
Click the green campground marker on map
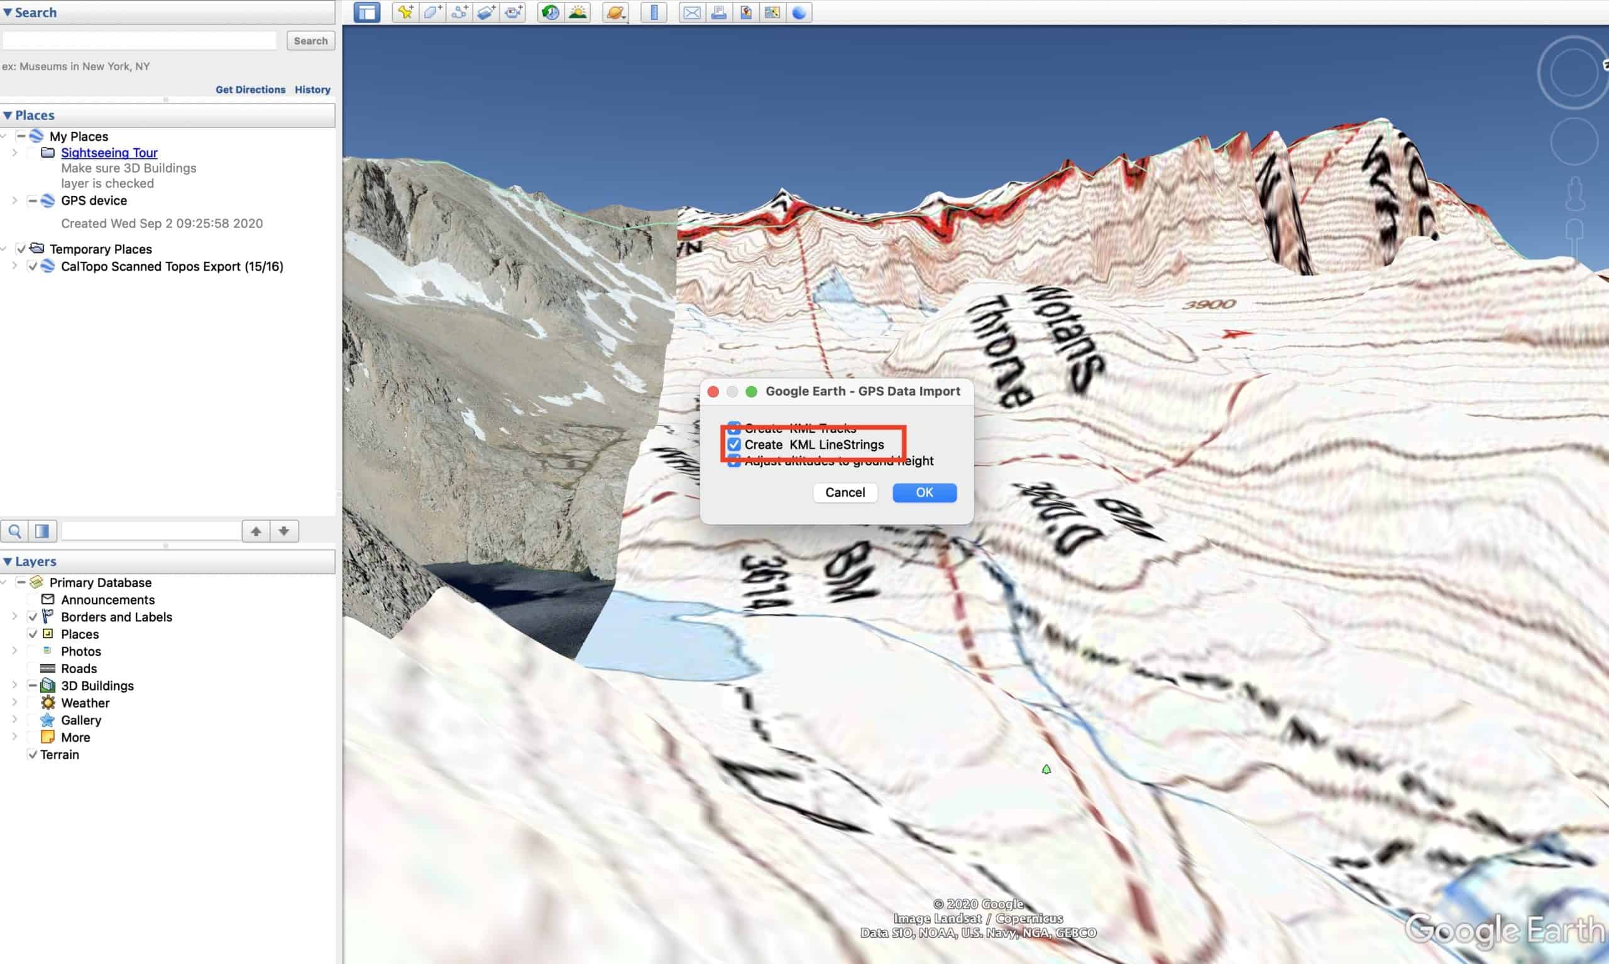point(1046,769)
